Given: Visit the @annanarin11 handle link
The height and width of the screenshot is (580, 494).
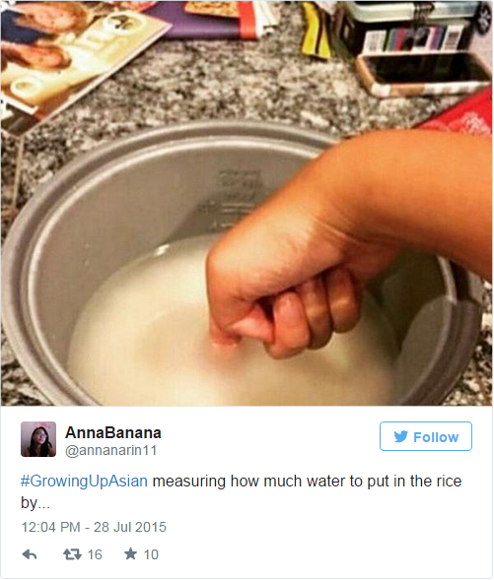Looking at the screenshot, I should coord(111,451).
